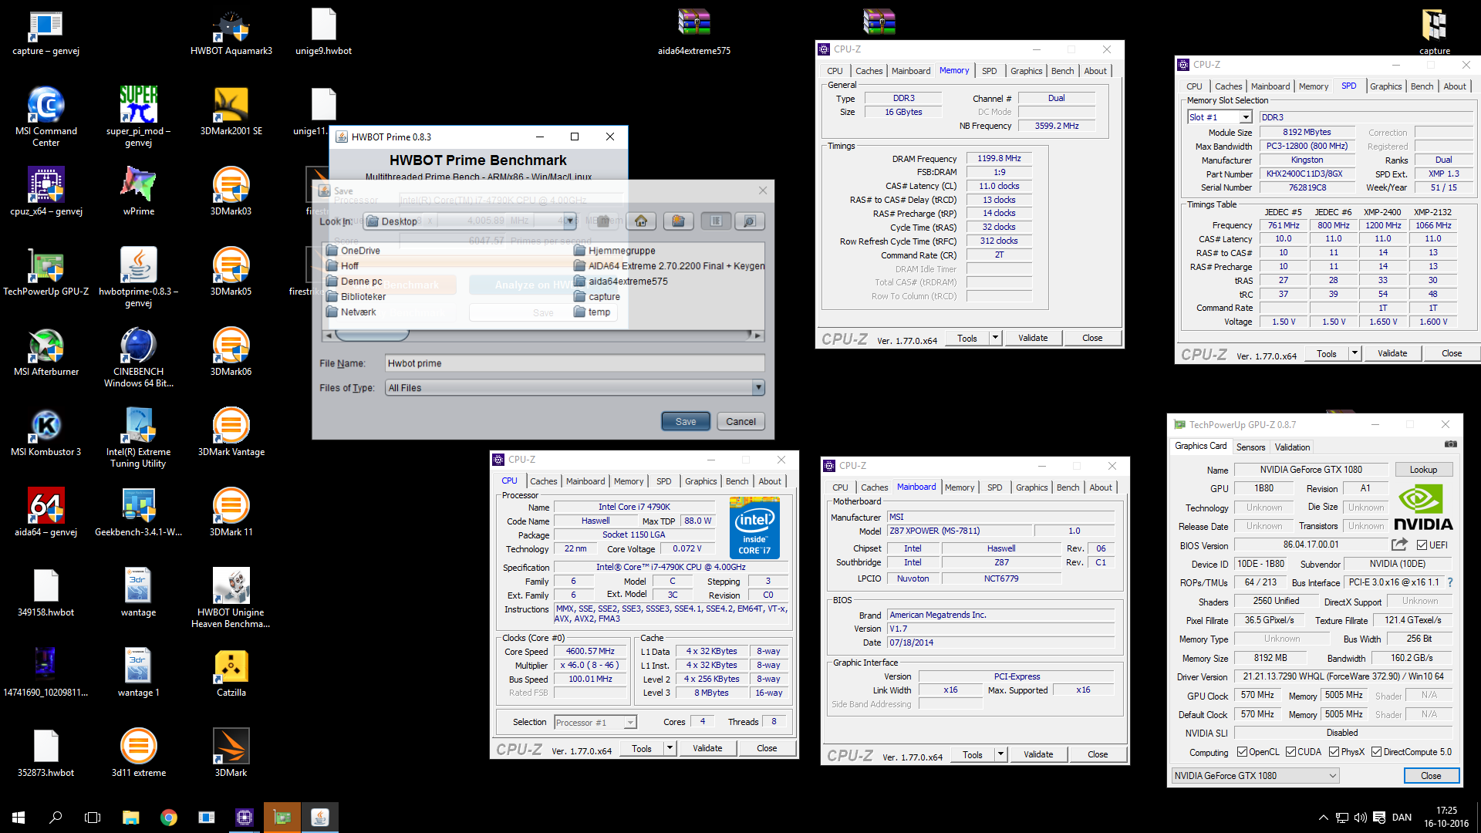
Task: Switch to Caches tab in CPU-Z CPU window
Action: click(x=543, y=481)
